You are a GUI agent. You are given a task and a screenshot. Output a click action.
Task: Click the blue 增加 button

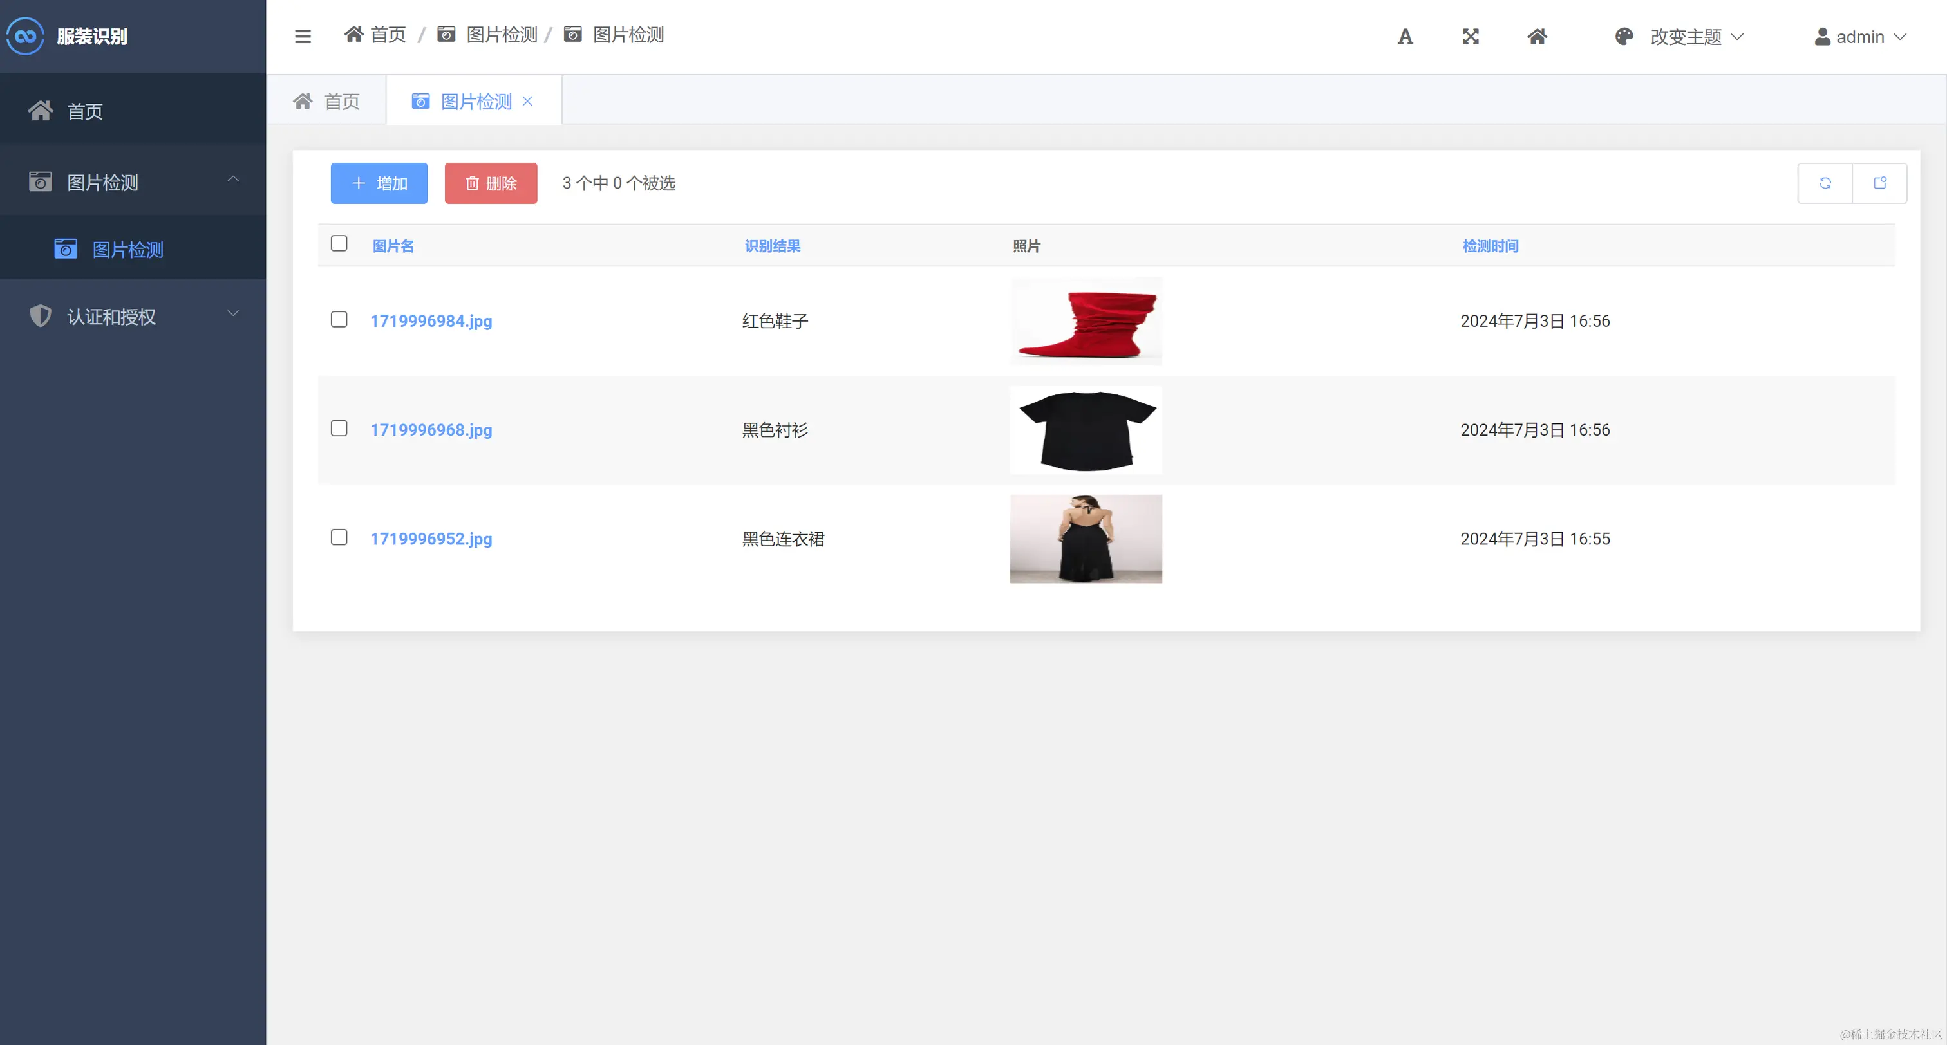tap(379, 183)
